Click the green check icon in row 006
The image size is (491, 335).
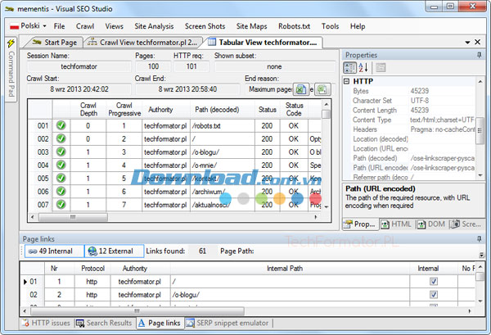coord(61,192)
